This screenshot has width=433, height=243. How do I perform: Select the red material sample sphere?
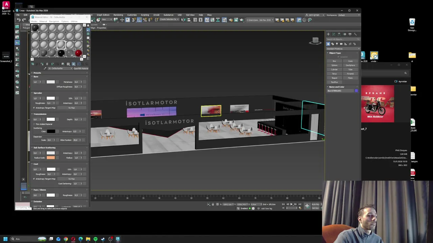pyautogui.click(x=78, y=53)
